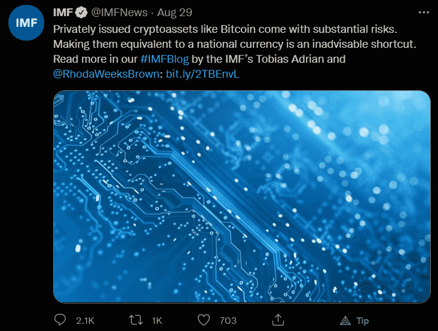The width and height of the screenshot is (438, 331).
Task: Open the share upload icon
Action: pos(278,320)
